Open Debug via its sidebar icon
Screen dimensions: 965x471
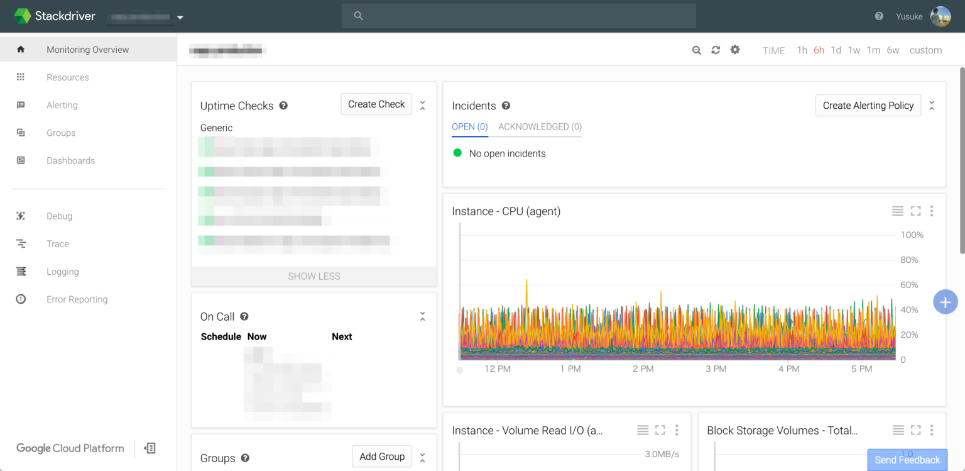click(21, 216)
